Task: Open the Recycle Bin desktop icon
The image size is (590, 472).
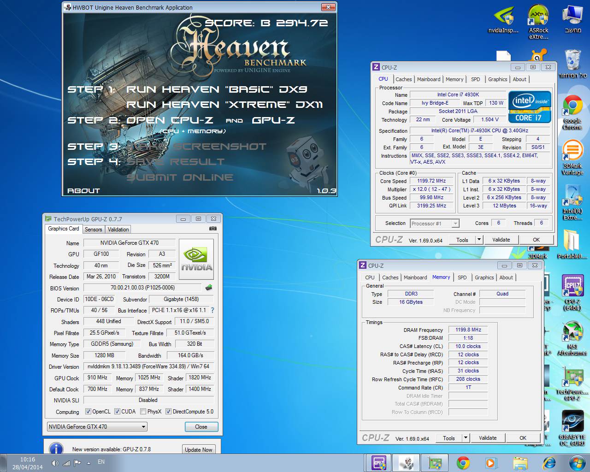Action: (572, 63)
